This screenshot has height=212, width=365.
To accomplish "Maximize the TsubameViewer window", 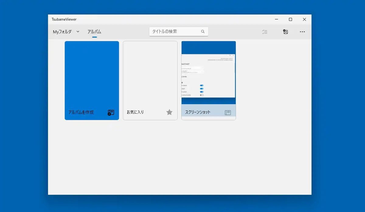I will pos(290,19).
